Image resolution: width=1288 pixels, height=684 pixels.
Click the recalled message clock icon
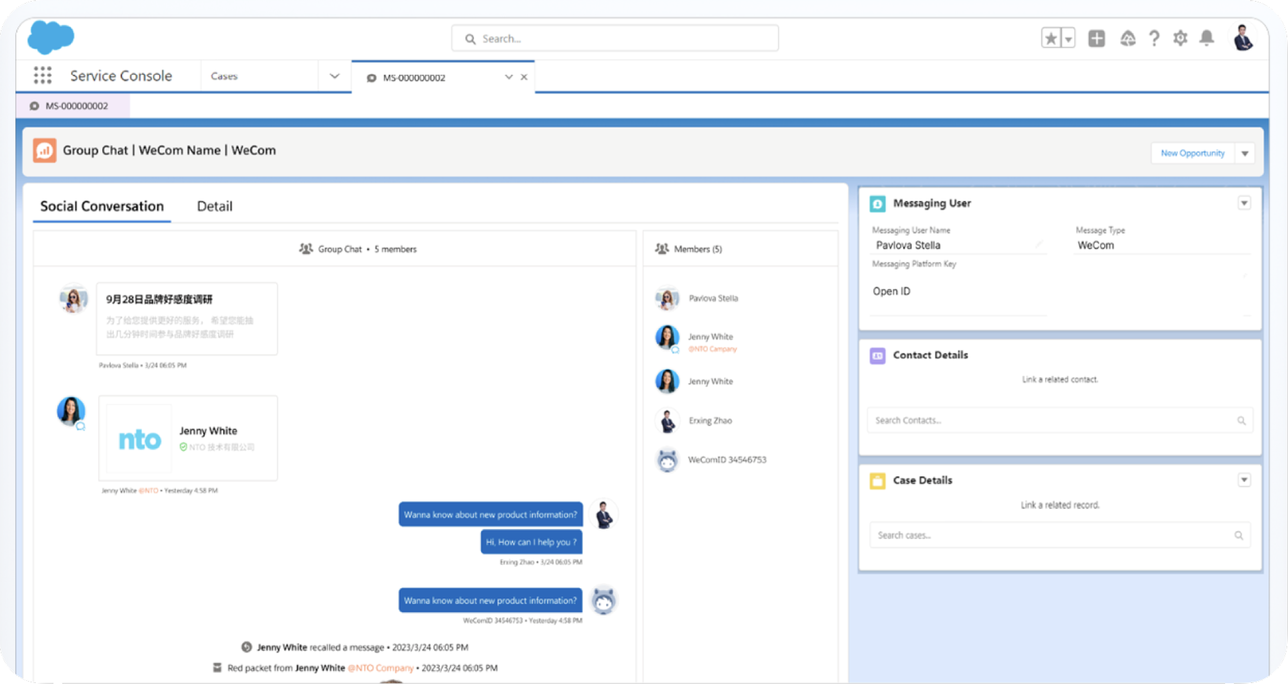tap(247, 647)
